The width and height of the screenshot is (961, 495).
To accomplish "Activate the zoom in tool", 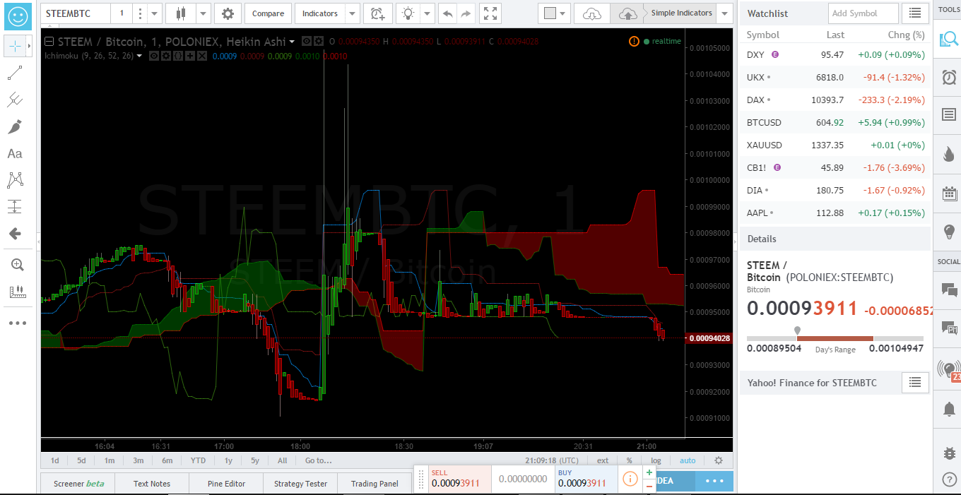I will (17, 265).
